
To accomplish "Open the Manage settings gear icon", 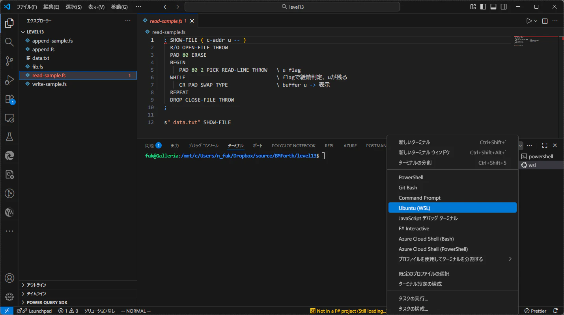I will 9,296.
